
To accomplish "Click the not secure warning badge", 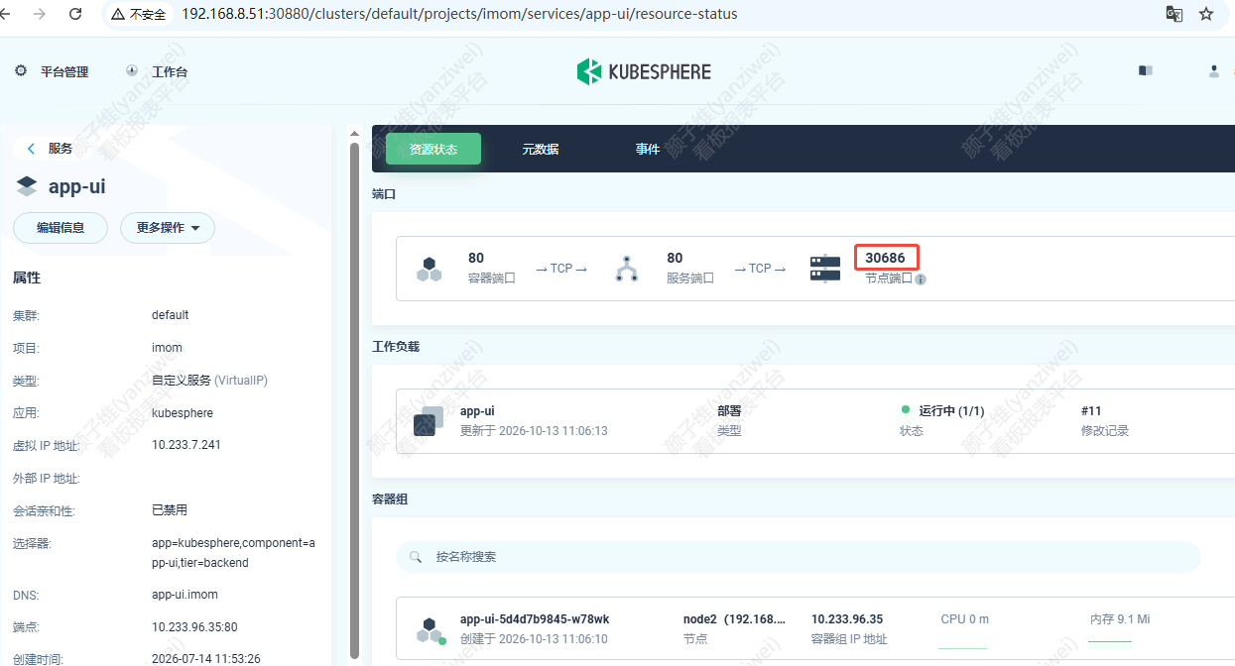I will (x=139, y=15).
